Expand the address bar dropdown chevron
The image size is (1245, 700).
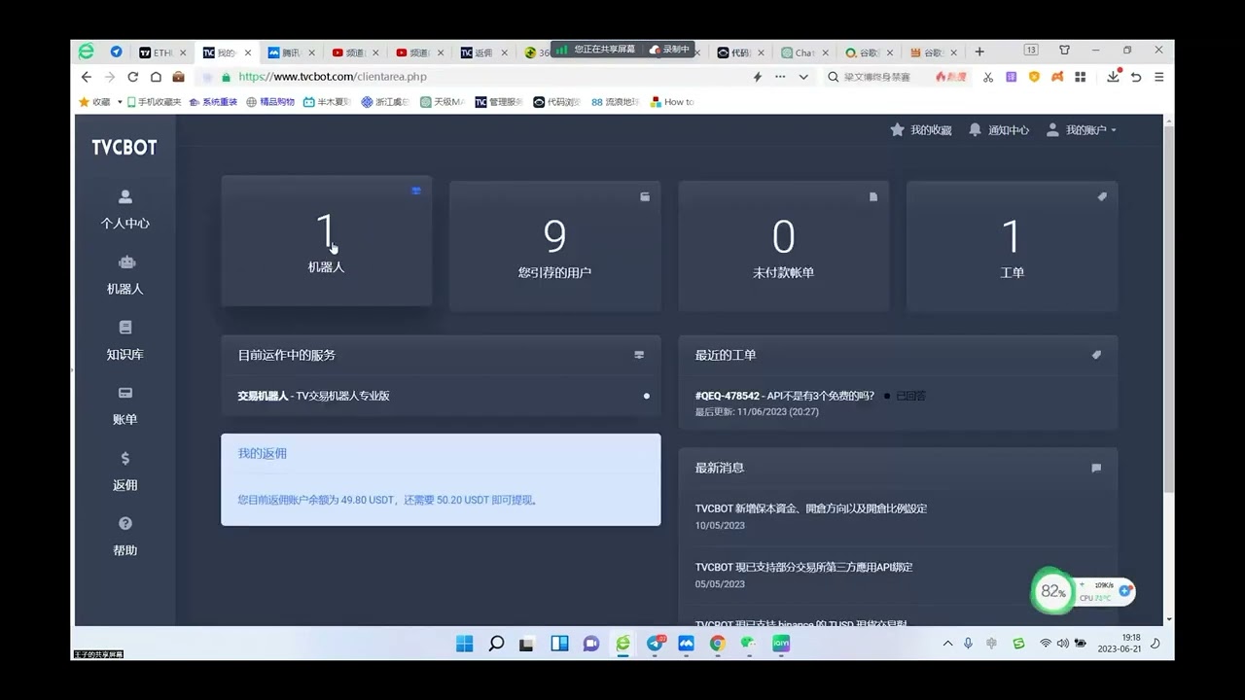pyautogui.click(x=803, y=77)
